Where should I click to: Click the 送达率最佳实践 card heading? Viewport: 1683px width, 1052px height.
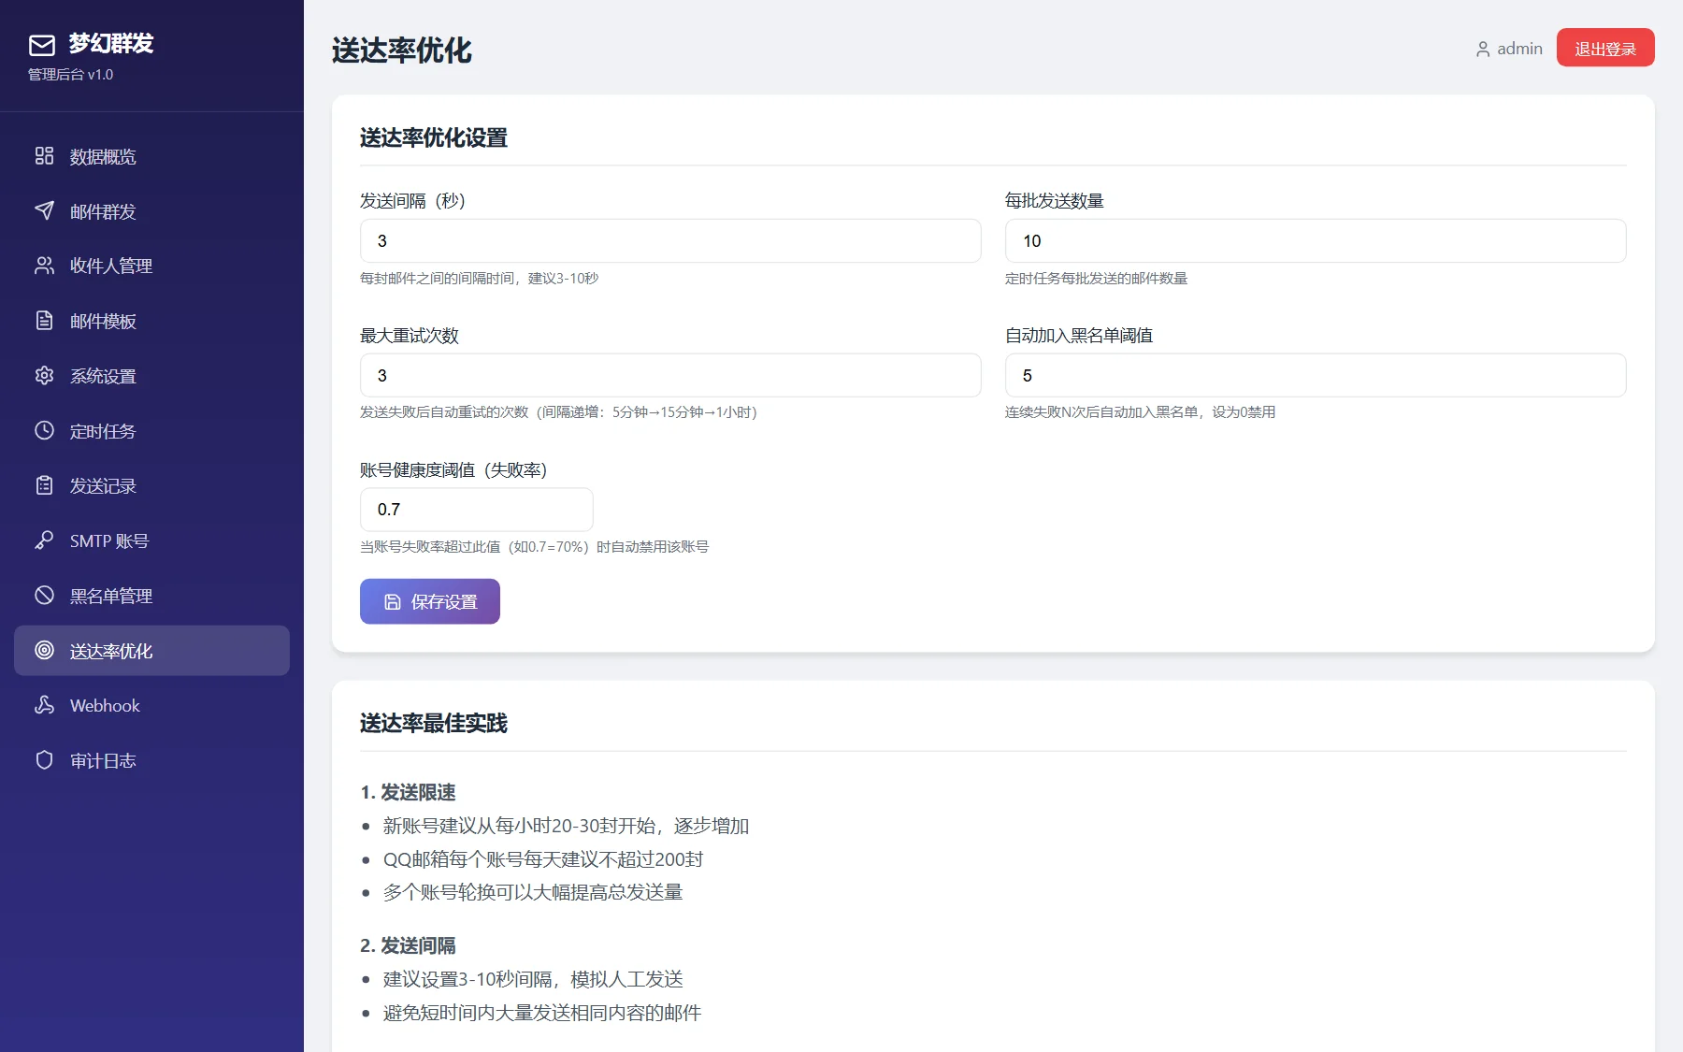pos(434,724)
